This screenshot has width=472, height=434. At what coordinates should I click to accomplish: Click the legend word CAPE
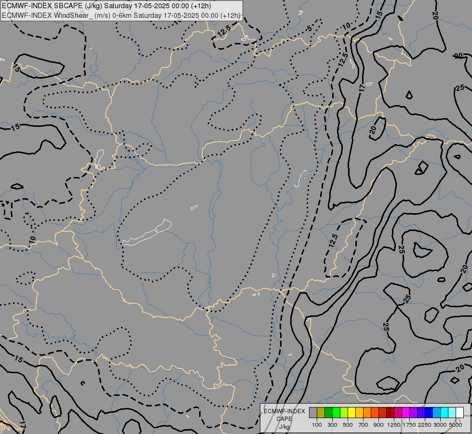(x=284, y=419)
